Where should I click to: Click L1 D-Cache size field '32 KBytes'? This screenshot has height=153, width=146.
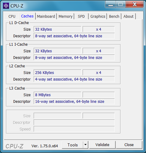click(57, 29)
